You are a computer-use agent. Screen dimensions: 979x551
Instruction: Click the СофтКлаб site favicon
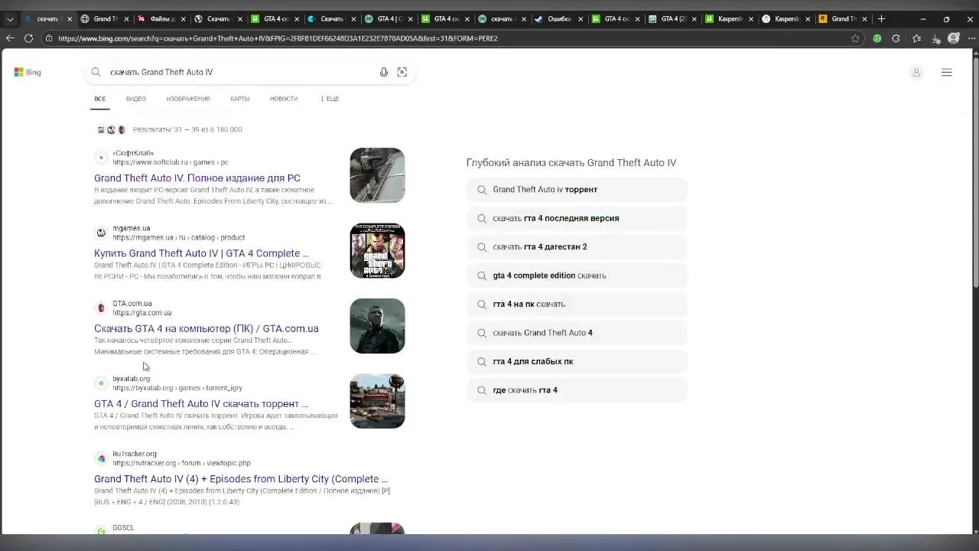(x=101, y=158)
